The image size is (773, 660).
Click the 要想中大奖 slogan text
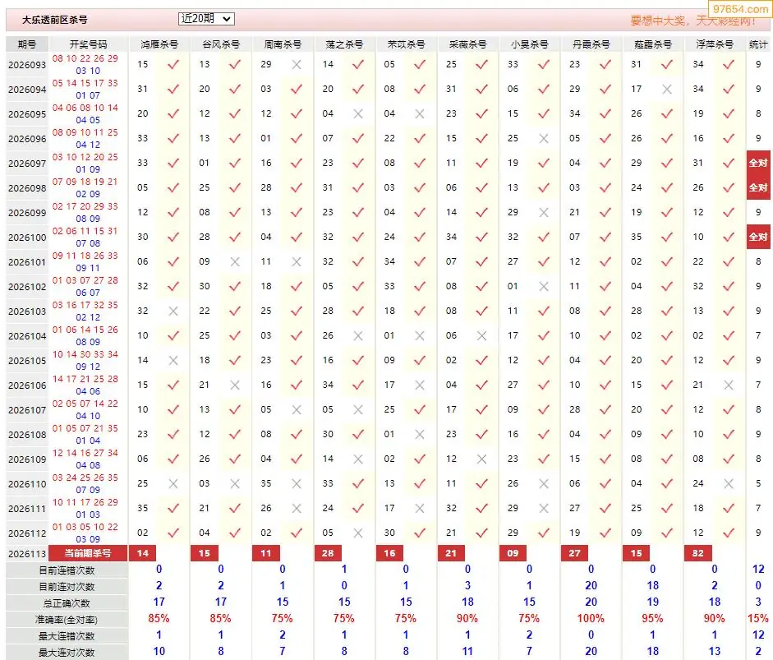658,21
